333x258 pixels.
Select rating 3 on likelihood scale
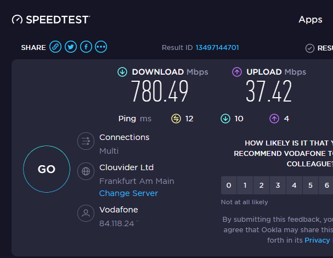[x=278, y=186]
